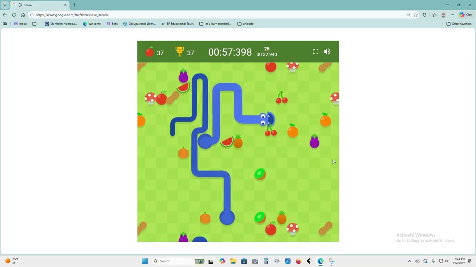Open the Windows Start menu
The height and width of the screenshot is (267, 476).
pos(145,261)
